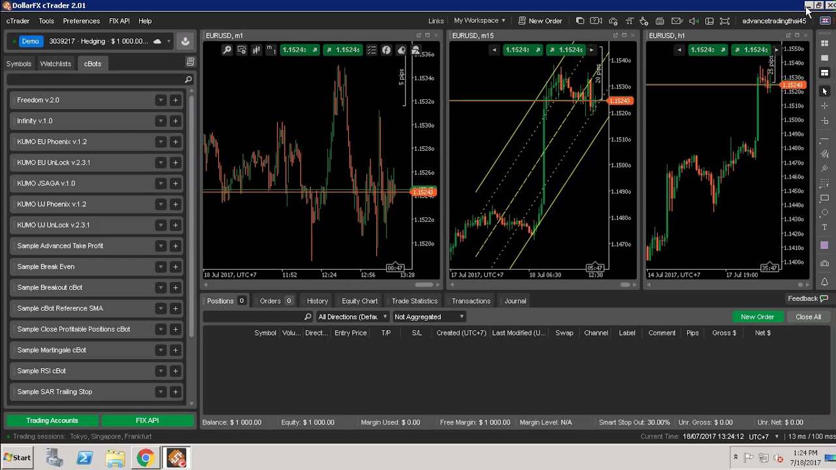This screenshot has height=470, width=836.
Task: Open Chrome from the Windows taskbar
Action: 145,458
